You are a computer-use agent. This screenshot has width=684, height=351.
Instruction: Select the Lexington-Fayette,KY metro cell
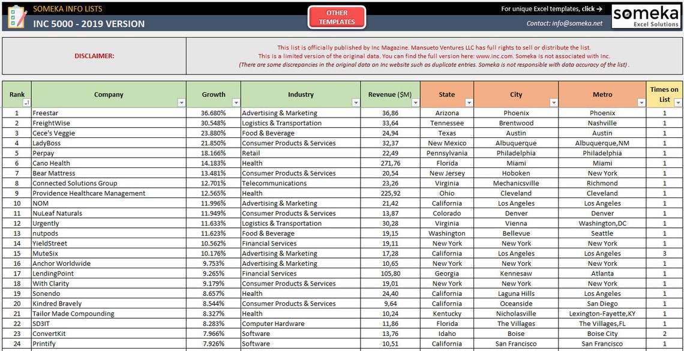coord(602,314)
